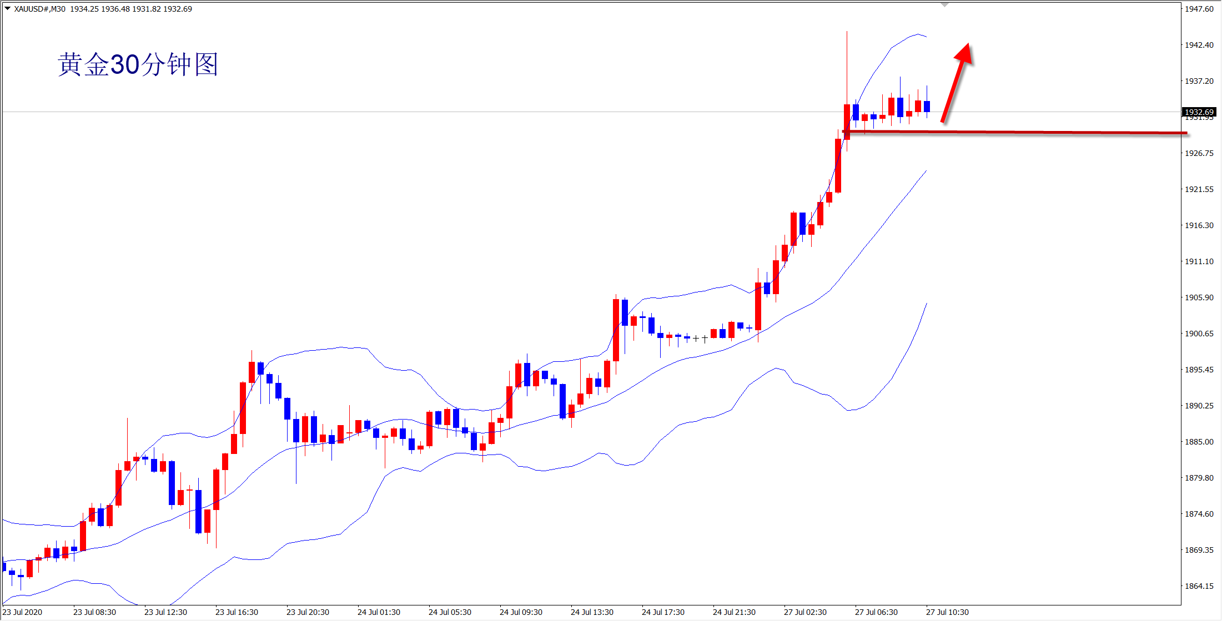Click the 1885.00 price scale label

[1199, 442]
